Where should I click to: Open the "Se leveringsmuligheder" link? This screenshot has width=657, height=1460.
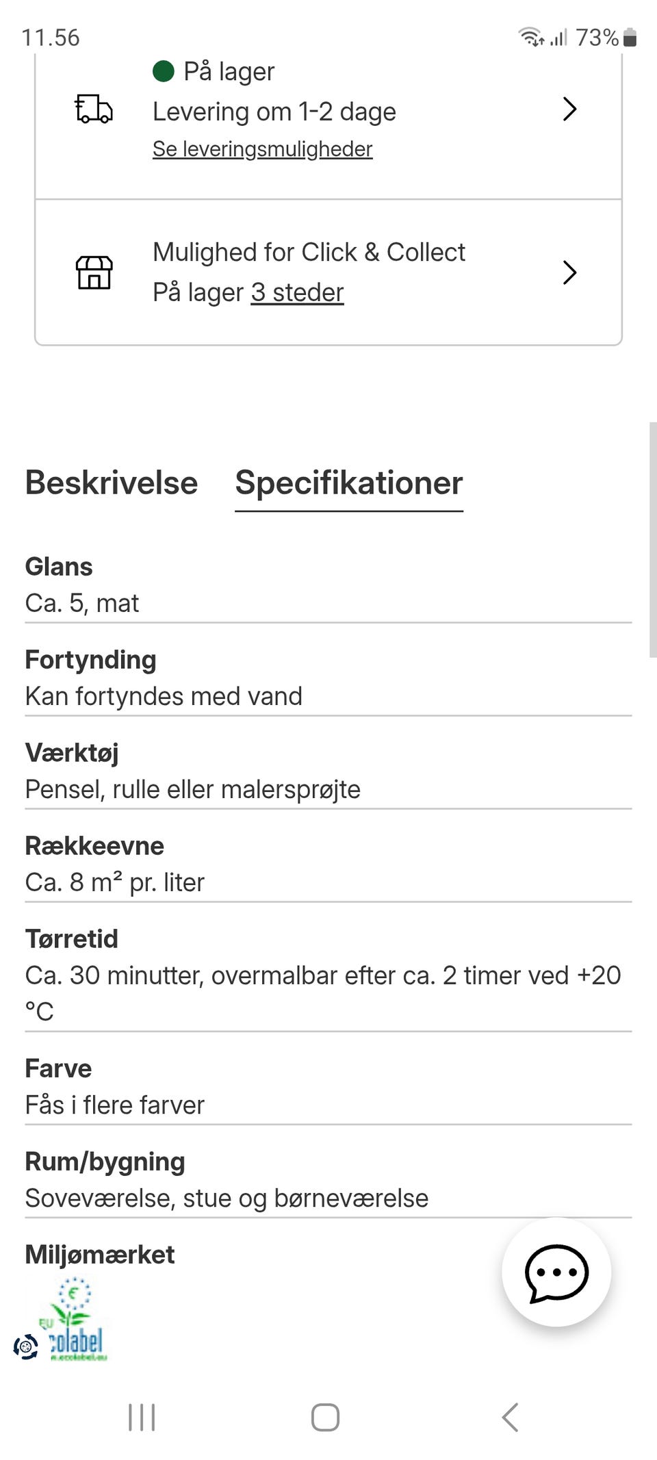[x=262, y=149]
